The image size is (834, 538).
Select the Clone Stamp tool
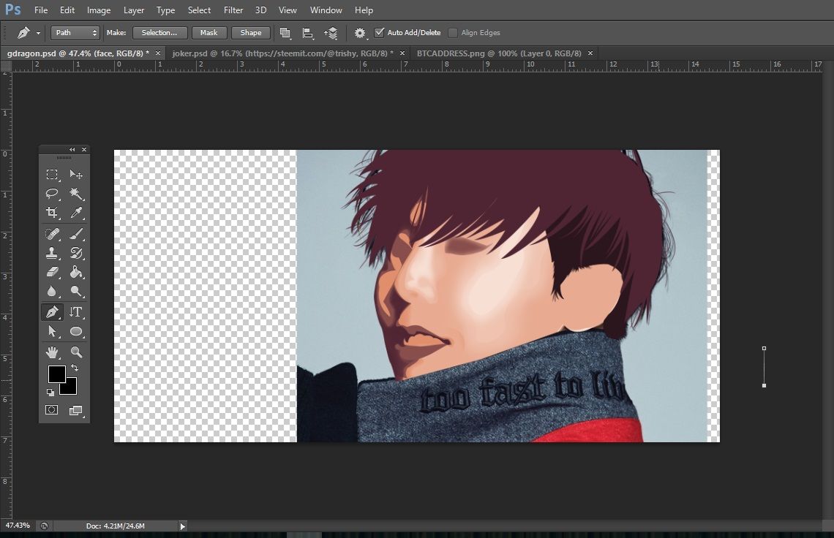[x=52, y=253]
